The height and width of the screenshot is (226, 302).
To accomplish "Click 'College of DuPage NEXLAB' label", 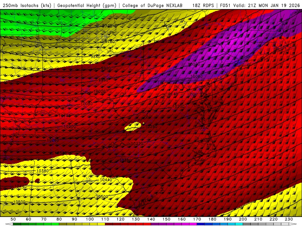I will click(152, 5).
